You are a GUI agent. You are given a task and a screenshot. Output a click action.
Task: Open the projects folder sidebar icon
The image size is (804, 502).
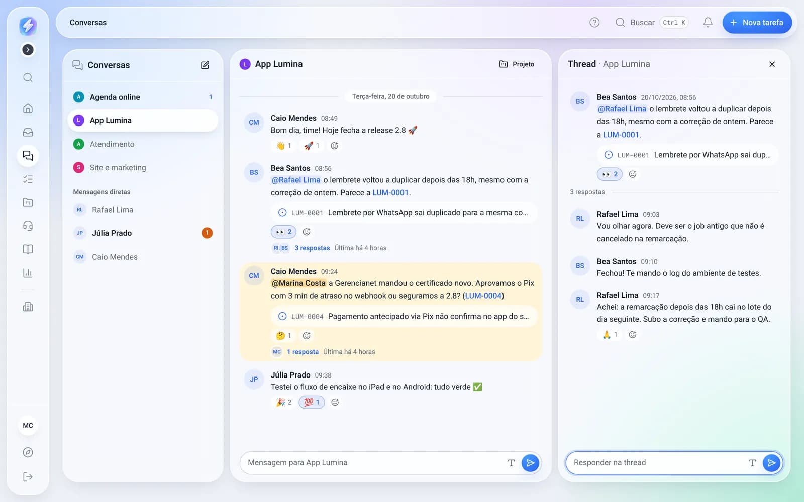point(28,202)
